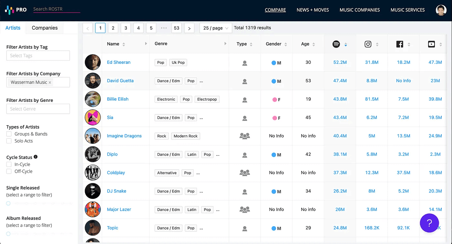Check the Off-Cycle status filter
Viewport: 452px width, 244px height.
(9, 171)
